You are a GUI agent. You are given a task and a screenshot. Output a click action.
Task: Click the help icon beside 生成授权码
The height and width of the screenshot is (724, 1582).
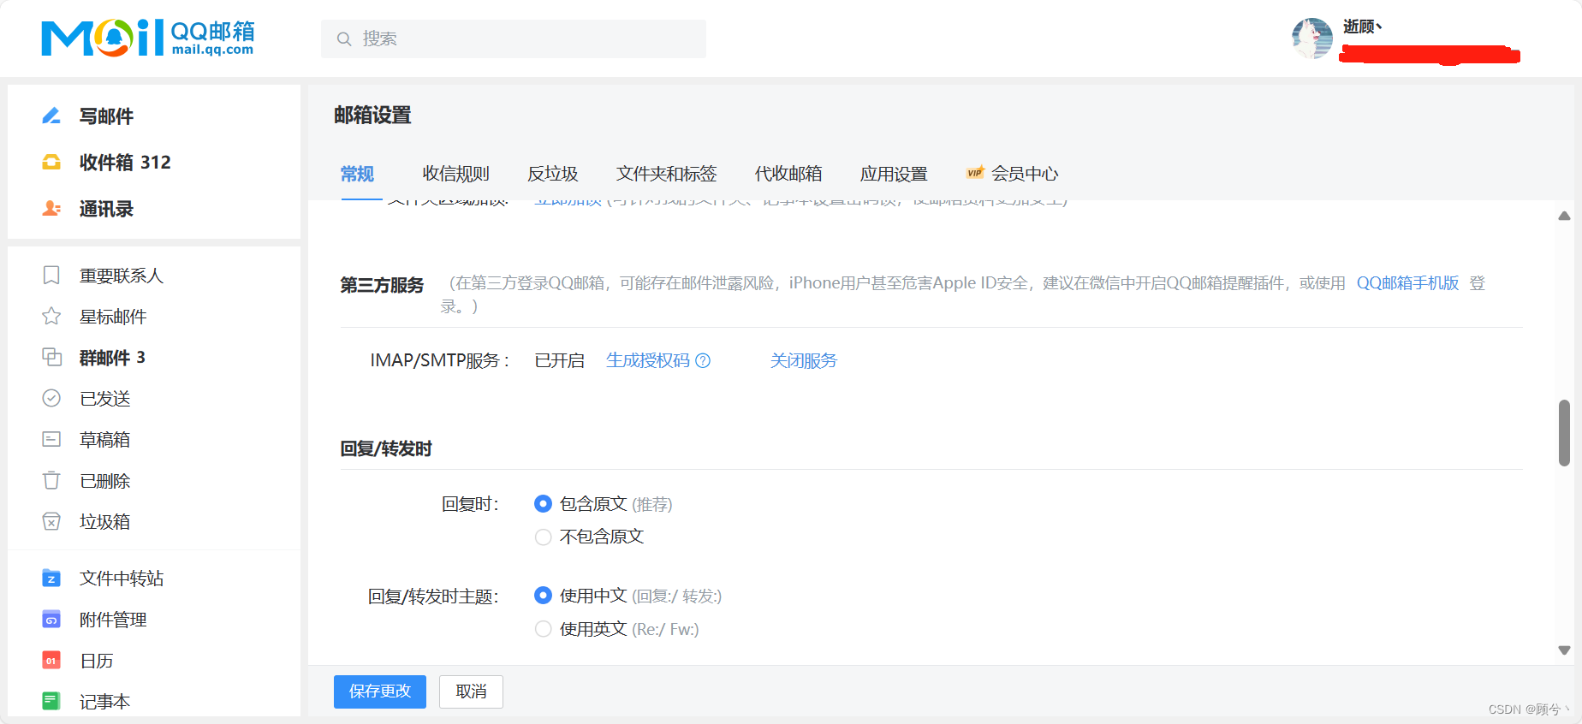pyautogui.click(x=703, y=360)
